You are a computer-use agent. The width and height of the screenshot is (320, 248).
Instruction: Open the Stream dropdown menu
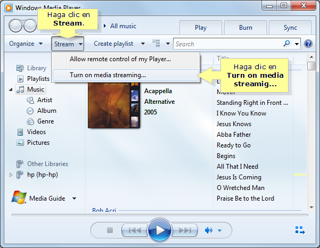(68, 44)
